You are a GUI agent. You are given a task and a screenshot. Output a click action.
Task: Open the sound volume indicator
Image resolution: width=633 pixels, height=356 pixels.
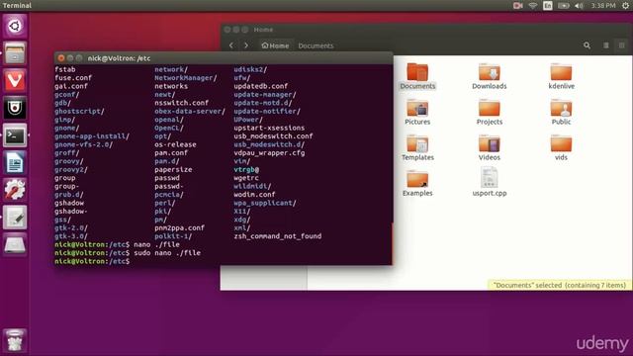pos(579,6)
